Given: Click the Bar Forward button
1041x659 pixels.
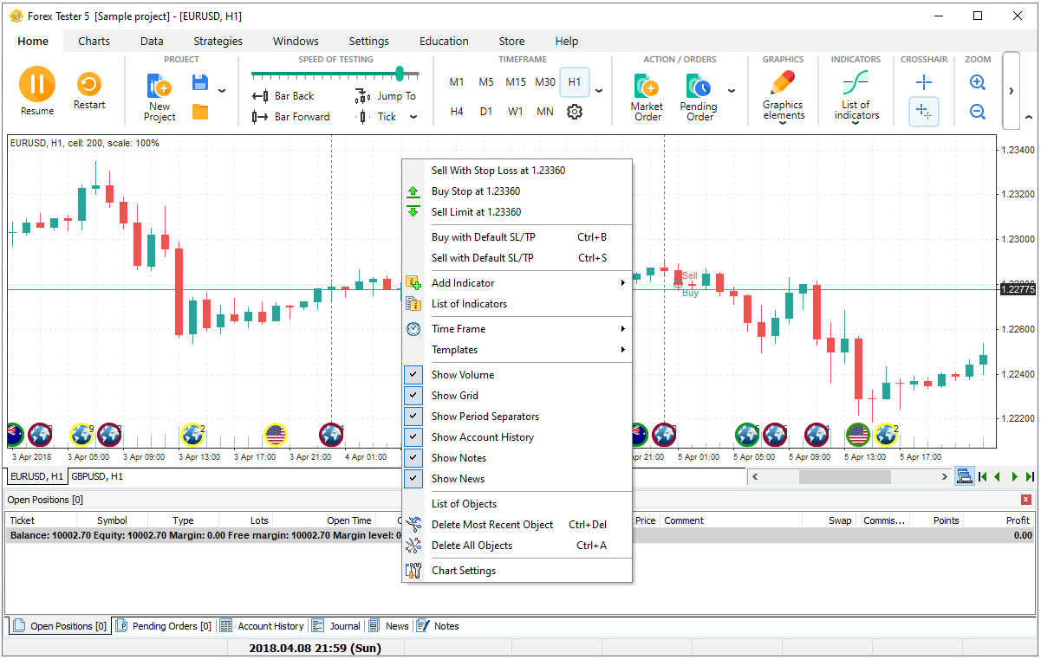Looking at the screenshot, I should click(x=291, y=117).
